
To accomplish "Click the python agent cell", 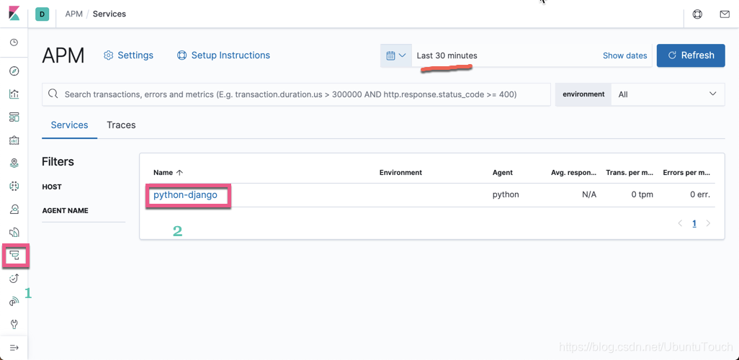I will (506, 194).
